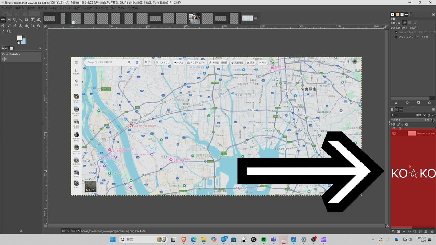
Task: Select the Text tool
Action: [x=39, y=26]
